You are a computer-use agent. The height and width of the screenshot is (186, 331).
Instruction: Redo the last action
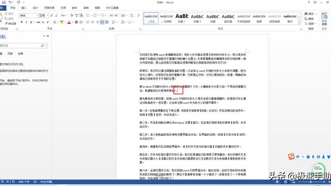19,2
